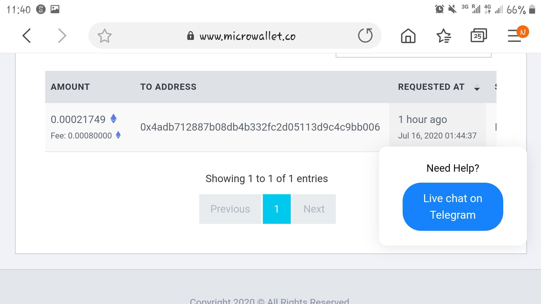This screenshot has width=541, height=304.
Task: Bookmark page with the address bar star
Action: click(x=105, y=36)
